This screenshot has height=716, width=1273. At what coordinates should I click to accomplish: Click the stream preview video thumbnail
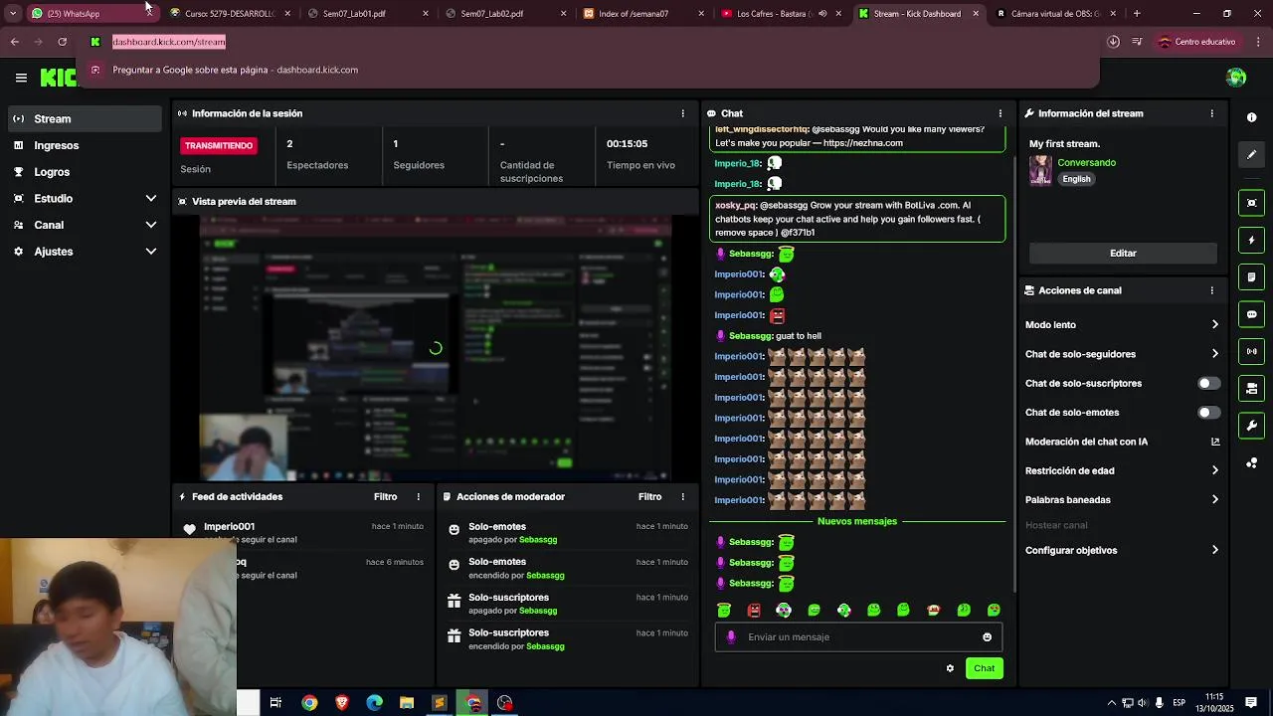point(436,348)
